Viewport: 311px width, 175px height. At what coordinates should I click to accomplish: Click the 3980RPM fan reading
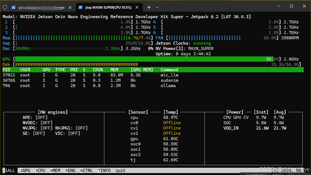[290, 38]
